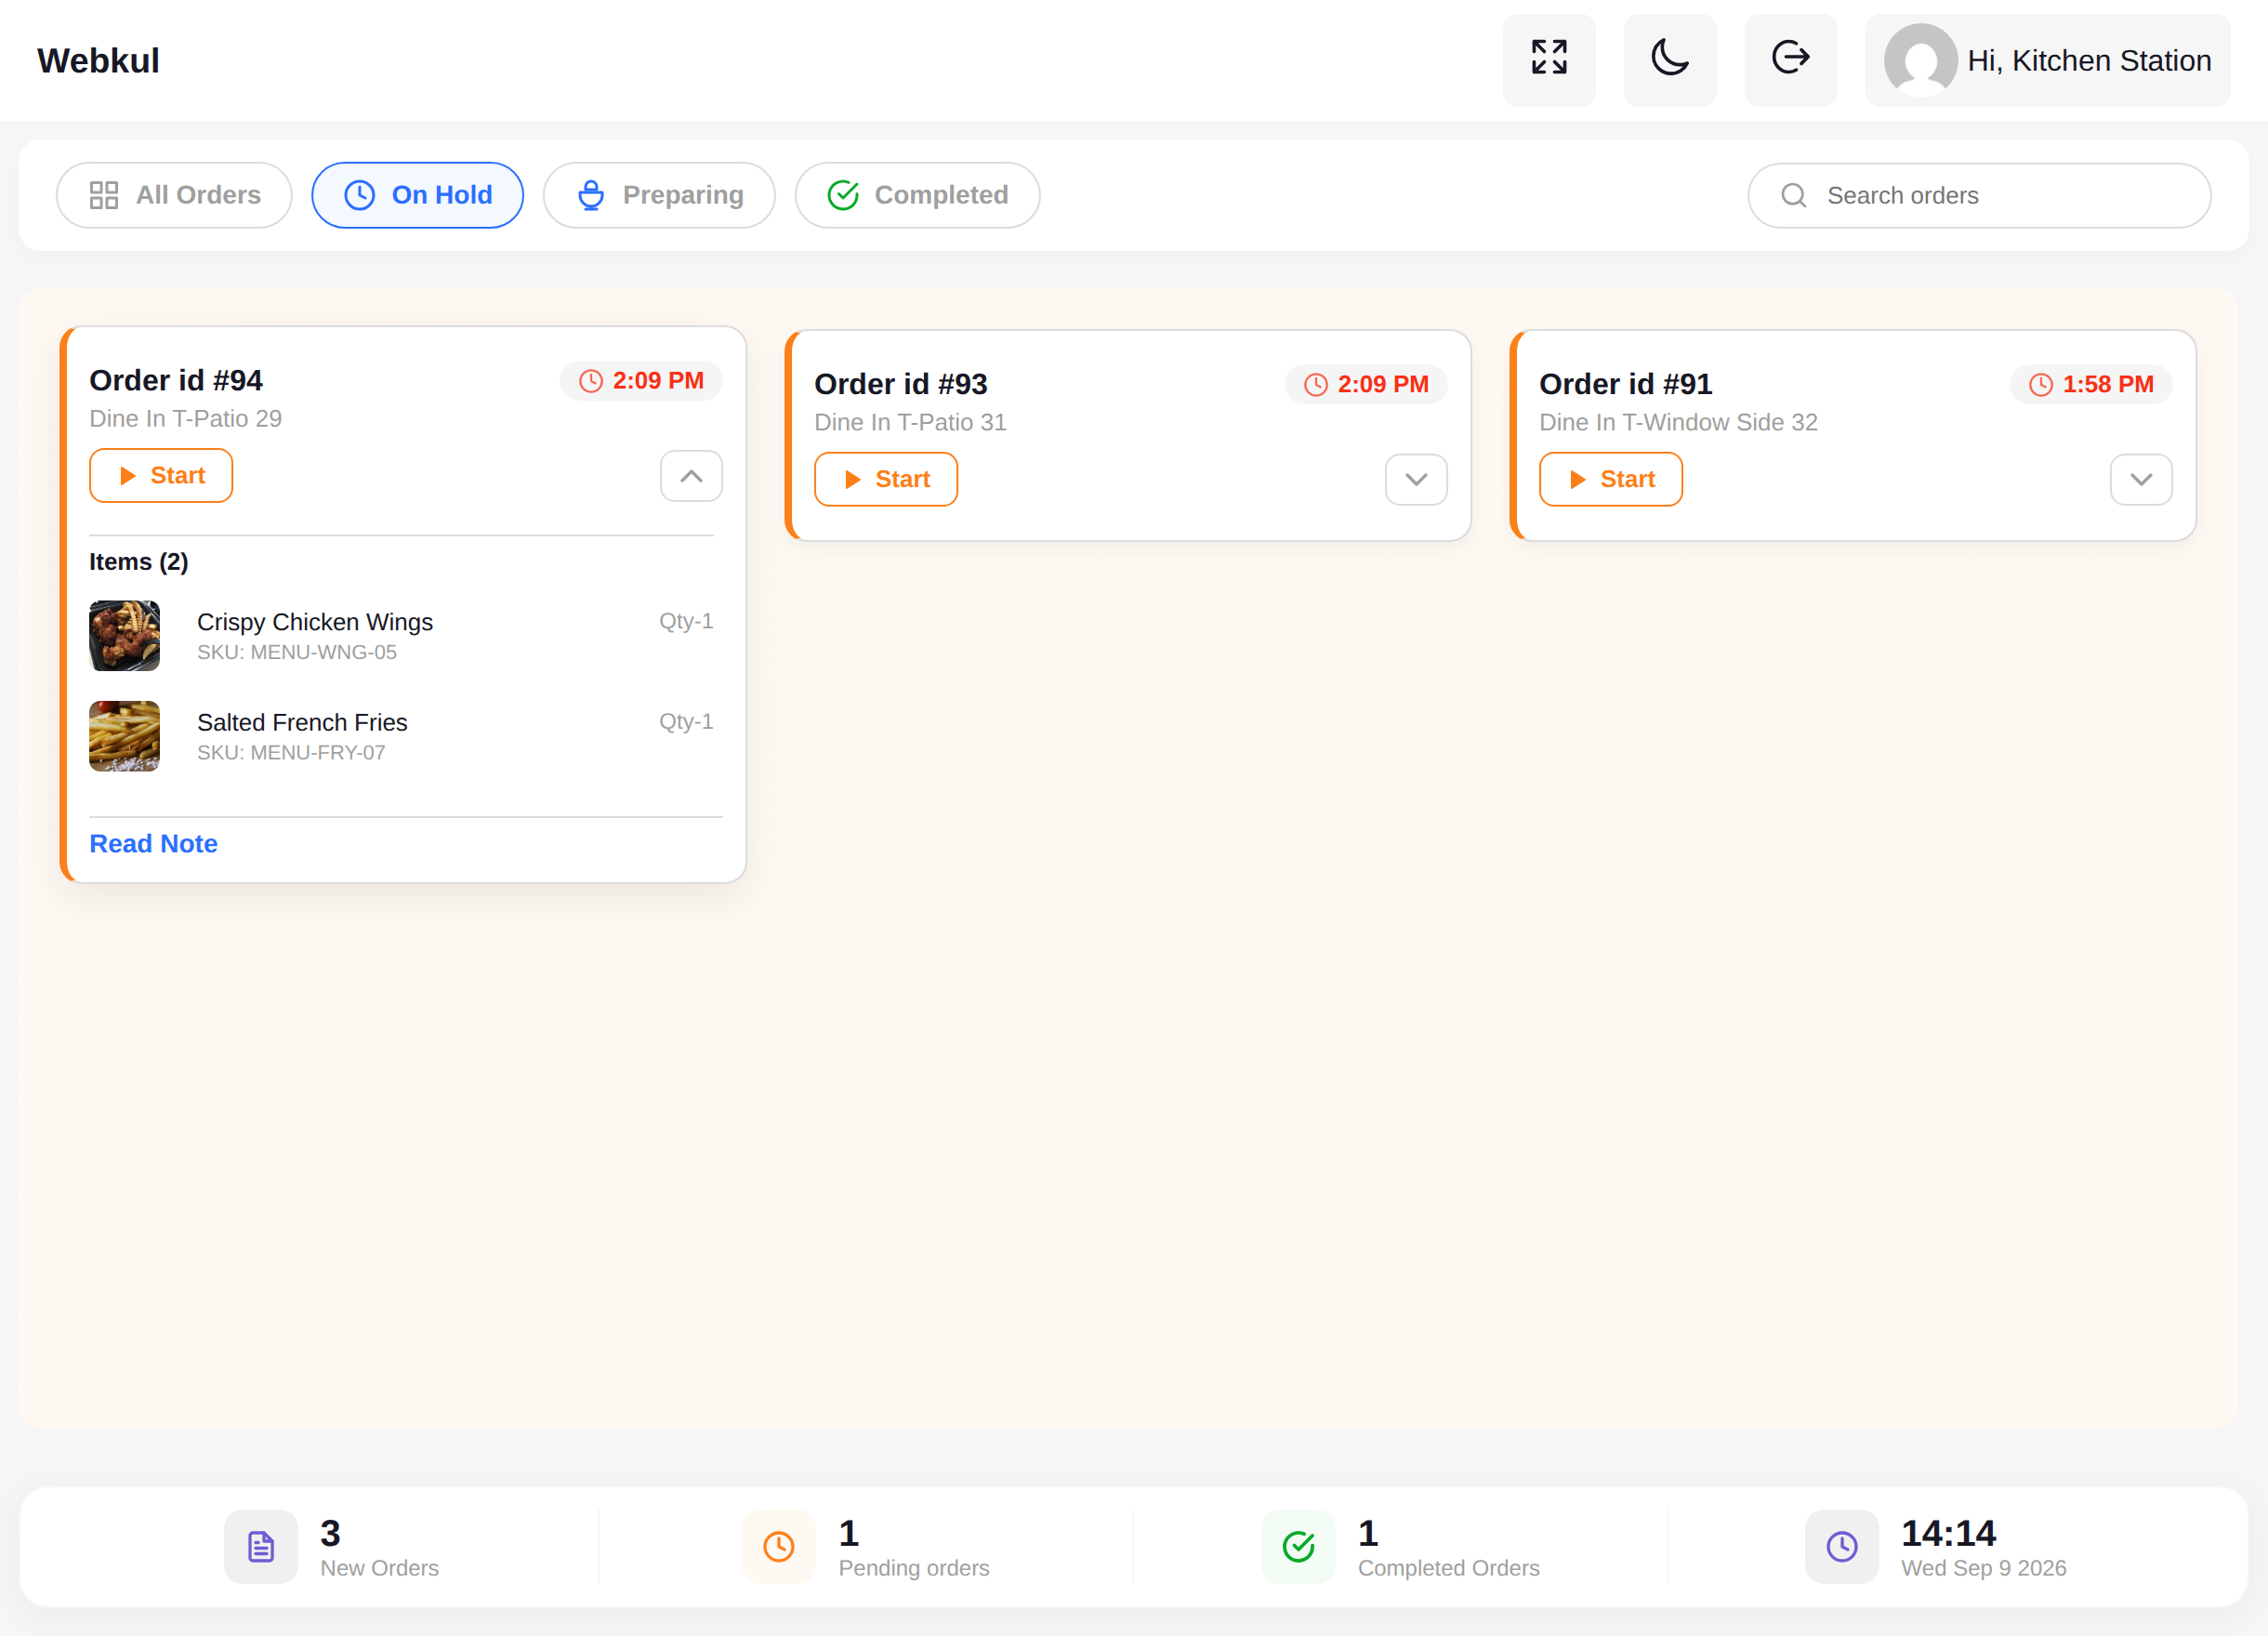
Task: Open the Read Note link
Action: tap(153, 844)
